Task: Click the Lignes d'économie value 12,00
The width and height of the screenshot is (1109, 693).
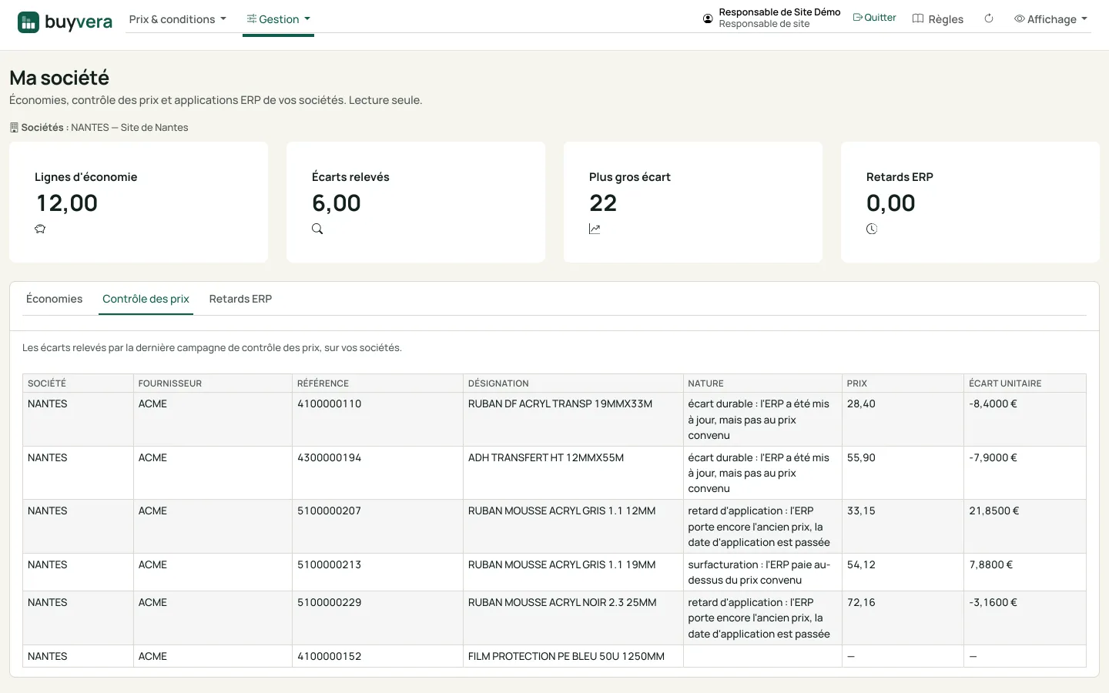Action: pos(67,203)
